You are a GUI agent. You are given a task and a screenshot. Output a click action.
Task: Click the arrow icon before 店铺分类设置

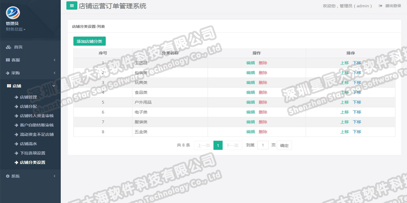[16, 162]
